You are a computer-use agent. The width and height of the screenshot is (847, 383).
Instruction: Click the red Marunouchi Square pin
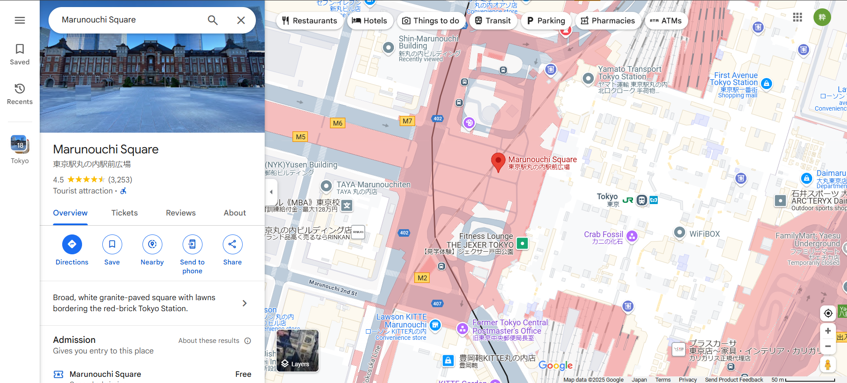[498, 162]
